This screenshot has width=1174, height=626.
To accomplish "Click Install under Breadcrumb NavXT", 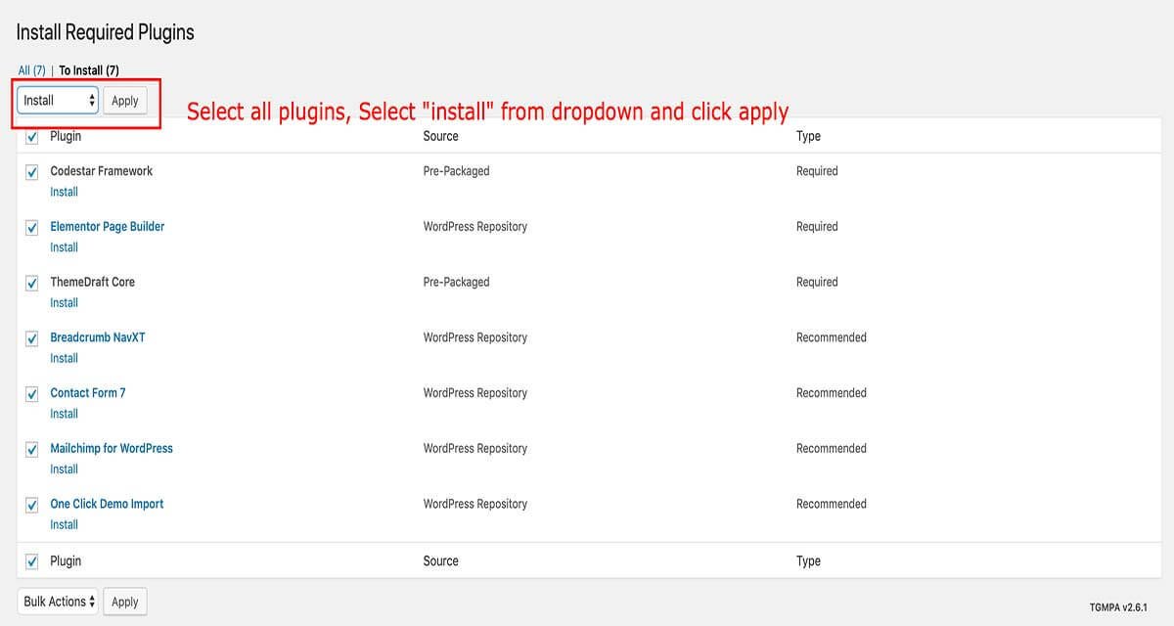I will [x=65, y=358].
